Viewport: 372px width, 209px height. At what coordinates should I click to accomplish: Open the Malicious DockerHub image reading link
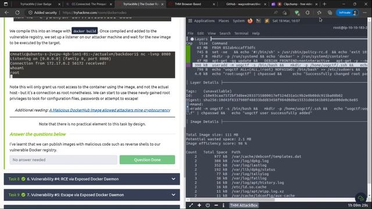click(110, 110)
